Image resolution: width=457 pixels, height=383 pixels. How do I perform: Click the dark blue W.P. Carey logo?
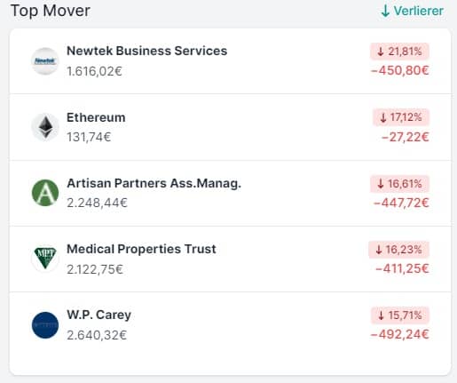pos(45,325)
